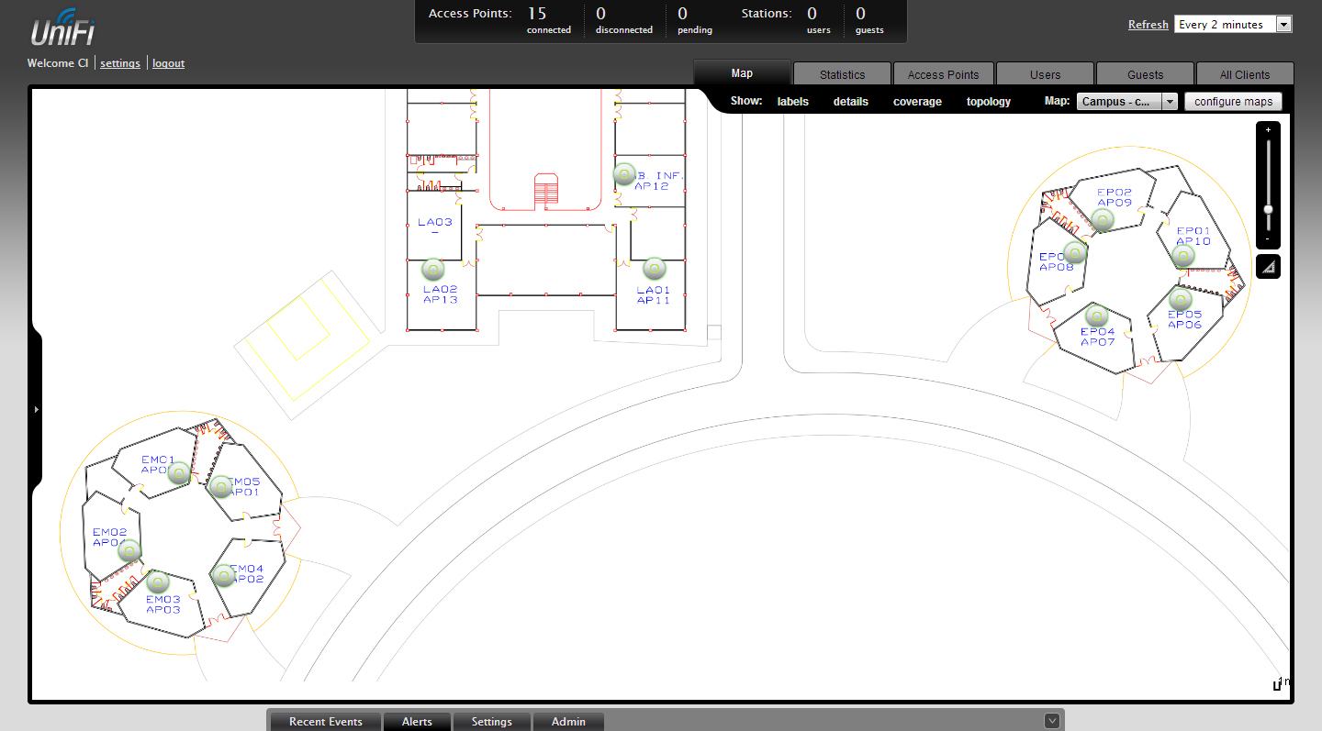Screen dimensions: 1322x731
Task: Switch to the All Clients tab
Action: click(x=1245, y=74)
